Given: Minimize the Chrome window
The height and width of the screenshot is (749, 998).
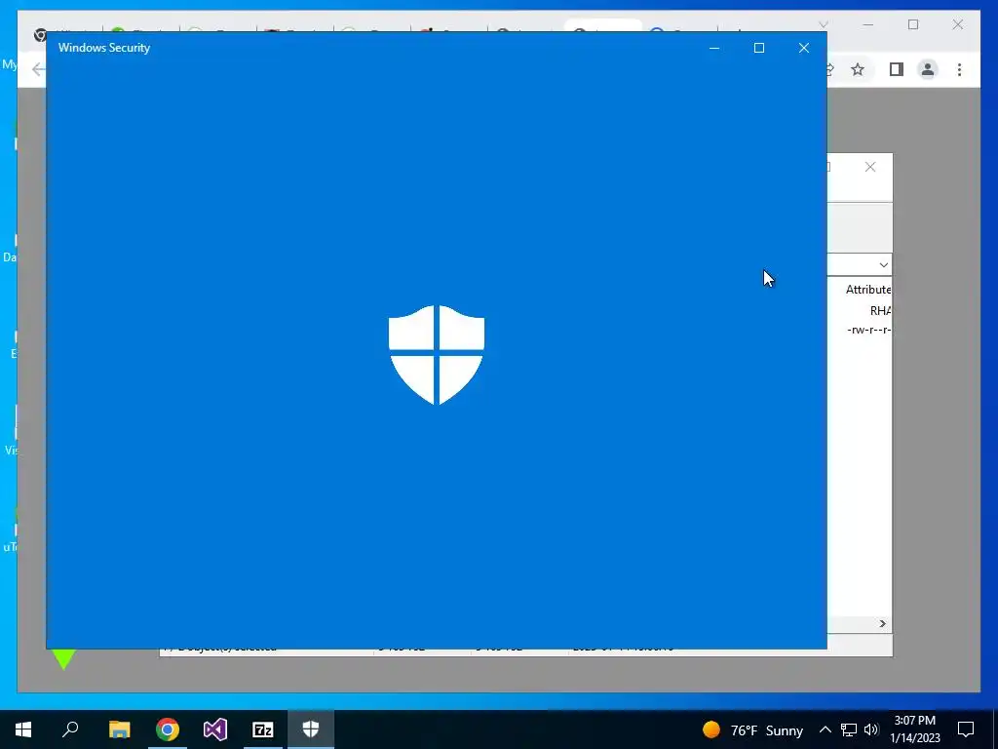Looking at the screenshot, I should (868, 24).
